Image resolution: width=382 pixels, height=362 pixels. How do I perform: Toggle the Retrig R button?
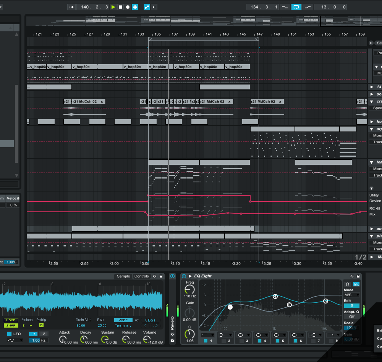41,325
